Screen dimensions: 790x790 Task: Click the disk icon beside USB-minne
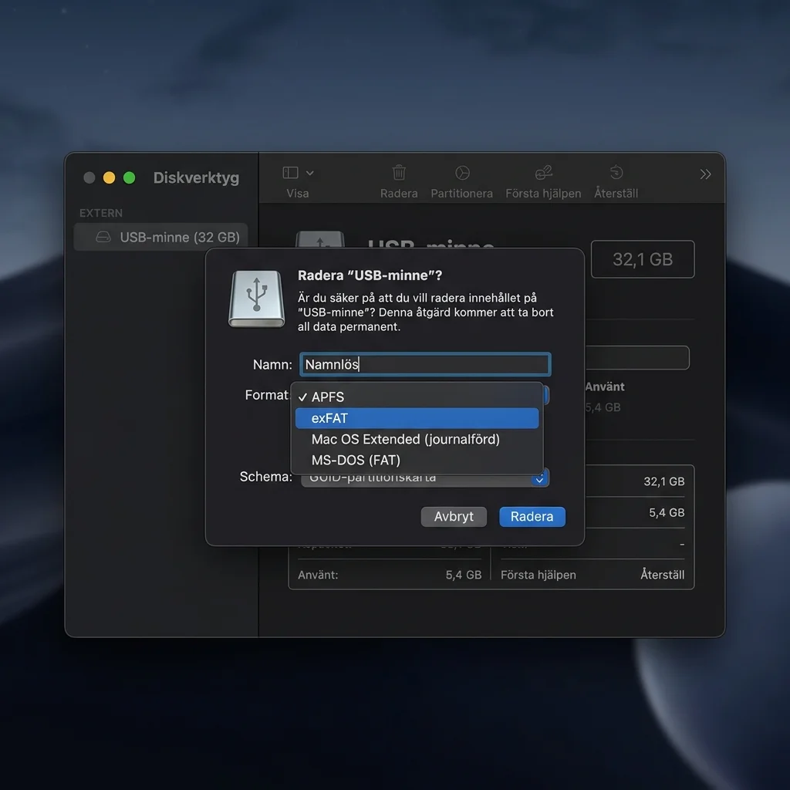[x=103, y=237]
